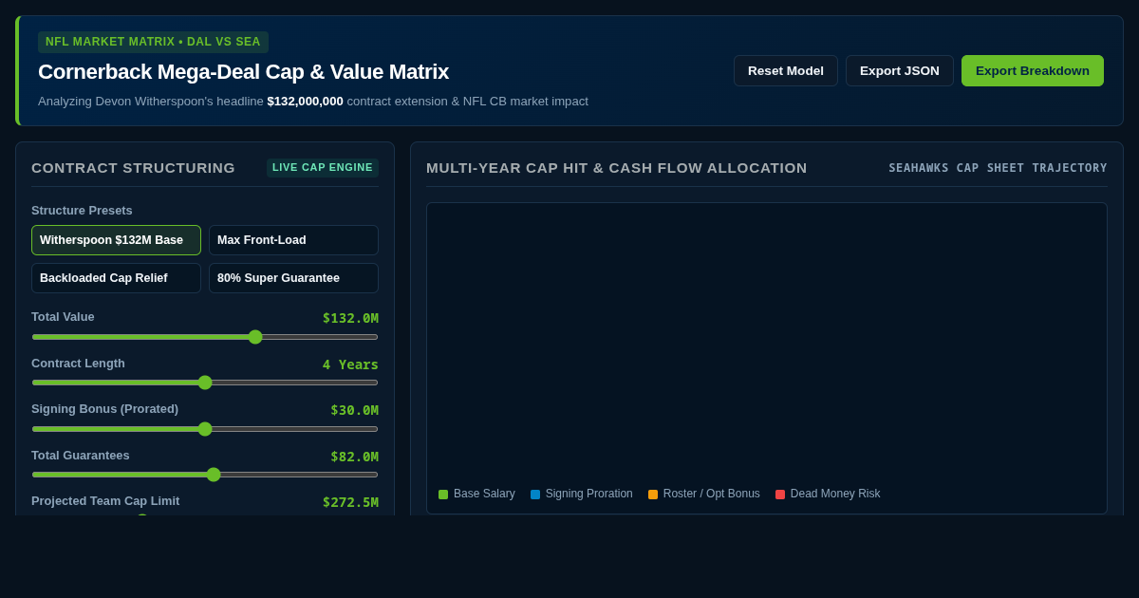
Task: Select the 80% Super Guarantee preset
Action: click(293, 278)
